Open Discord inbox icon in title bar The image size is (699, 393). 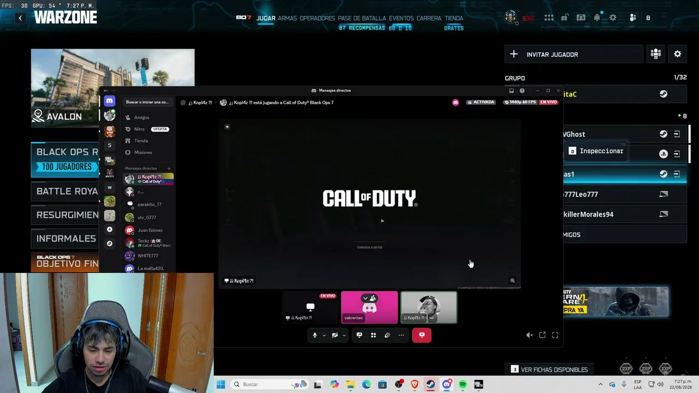pyautogui.click(x=511, y=91)
